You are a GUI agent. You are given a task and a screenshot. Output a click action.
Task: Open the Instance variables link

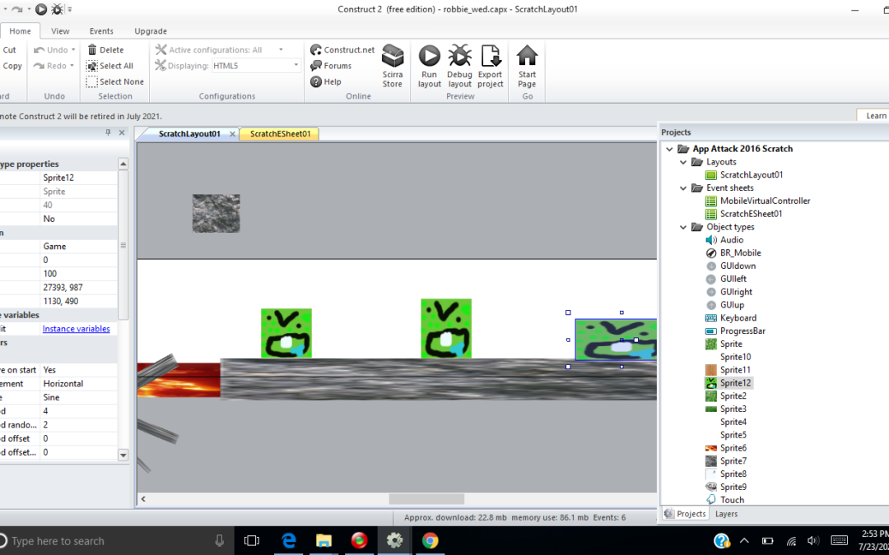(x=76, y=328)
